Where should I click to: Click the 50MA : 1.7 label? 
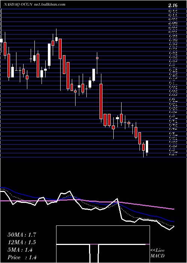(22, 235)
